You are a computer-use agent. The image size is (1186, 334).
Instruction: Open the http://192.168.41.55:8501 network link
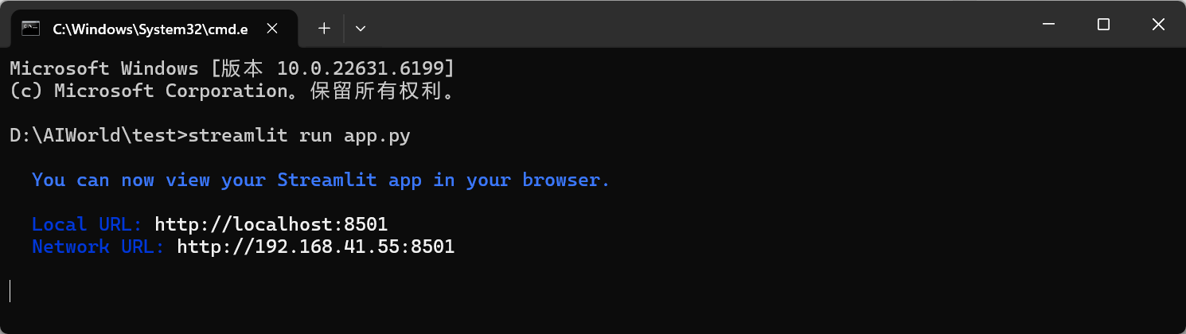315,247
